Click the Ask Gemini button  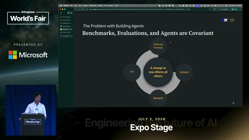[x=224, y=9]
